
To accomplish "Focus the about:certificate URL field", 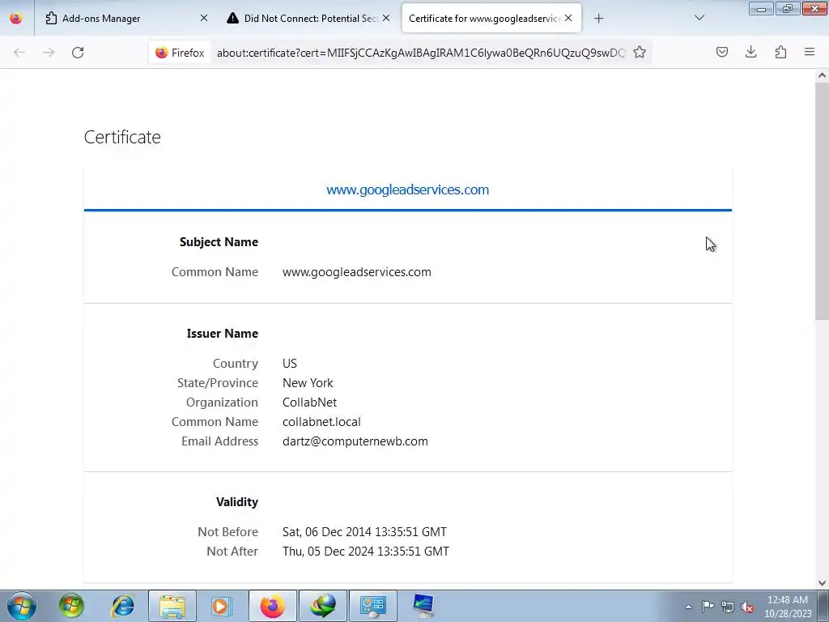I will (421, 53).
